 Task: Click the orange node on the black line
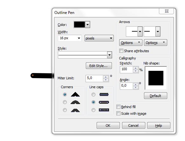(x=33, y=75)
